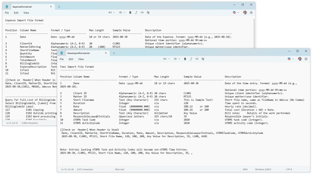Apply italic in FeesImportFormat toolbar
This screenshot has width=313, height=174.
(191, 59)
